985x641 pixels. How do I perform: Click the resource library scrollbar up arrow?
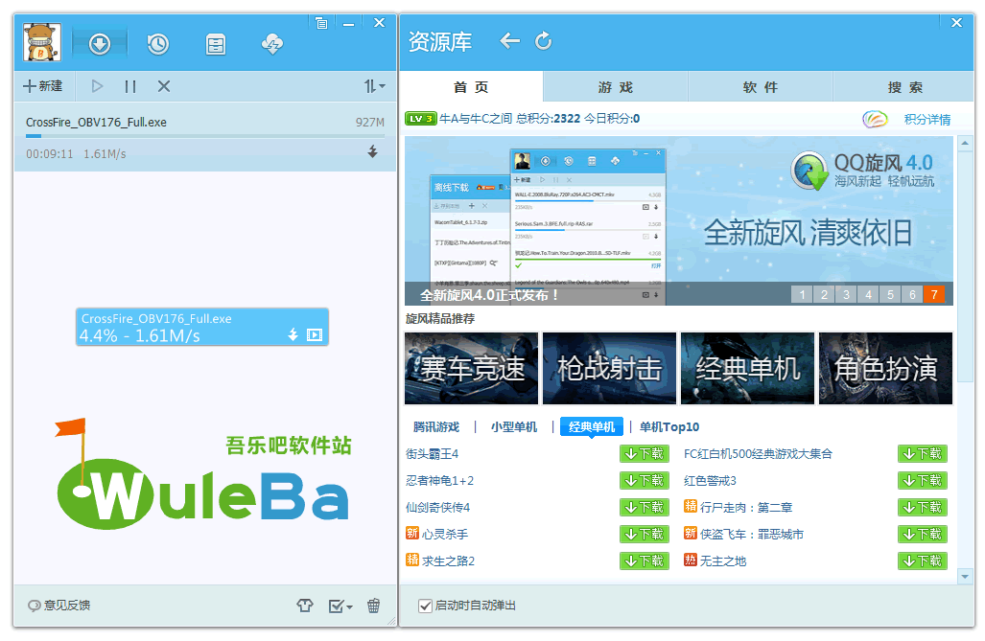(965, 144)
